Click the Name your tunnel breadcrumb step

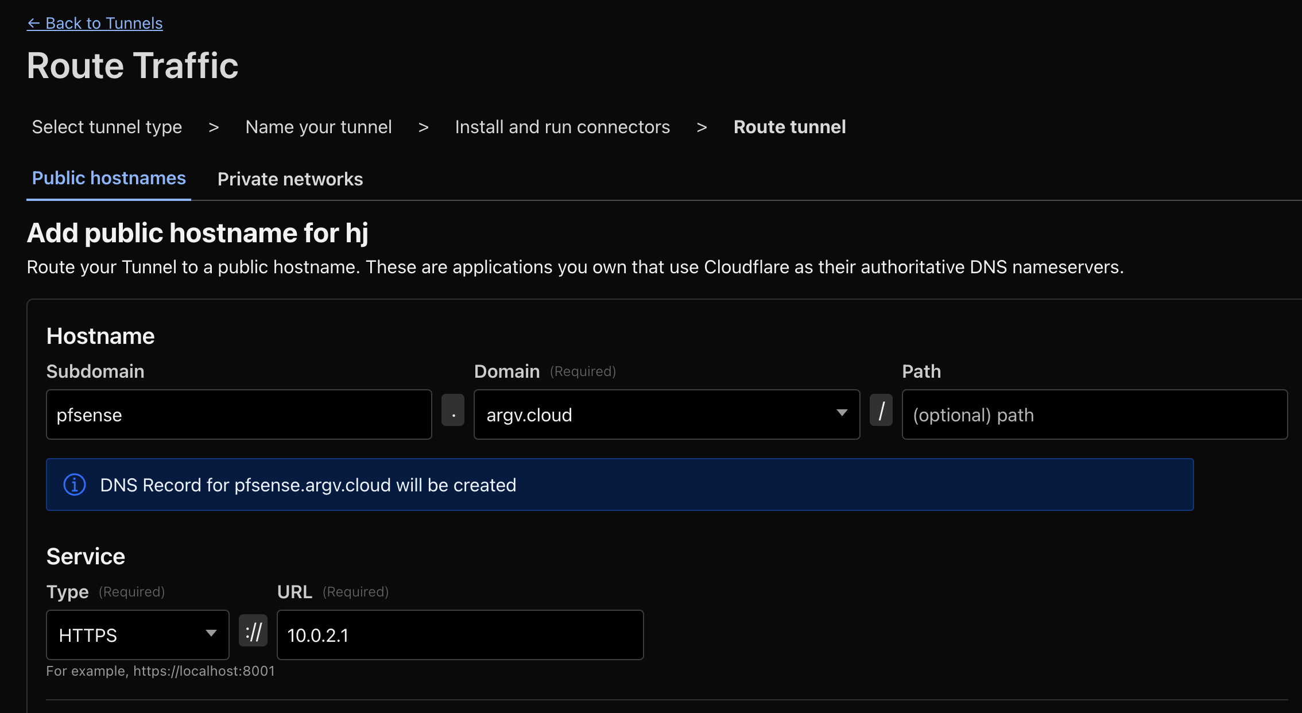pos(319,127)
